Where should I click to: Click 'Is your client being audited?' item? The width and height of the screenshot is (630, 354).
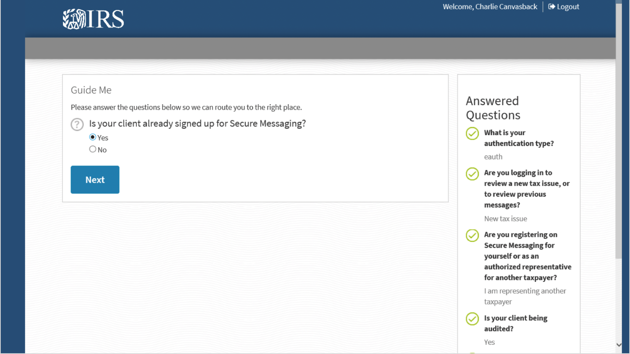click(515, 323)
